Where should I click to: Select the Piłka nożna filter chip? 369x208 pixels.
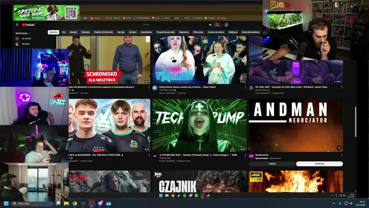point(198,32)
